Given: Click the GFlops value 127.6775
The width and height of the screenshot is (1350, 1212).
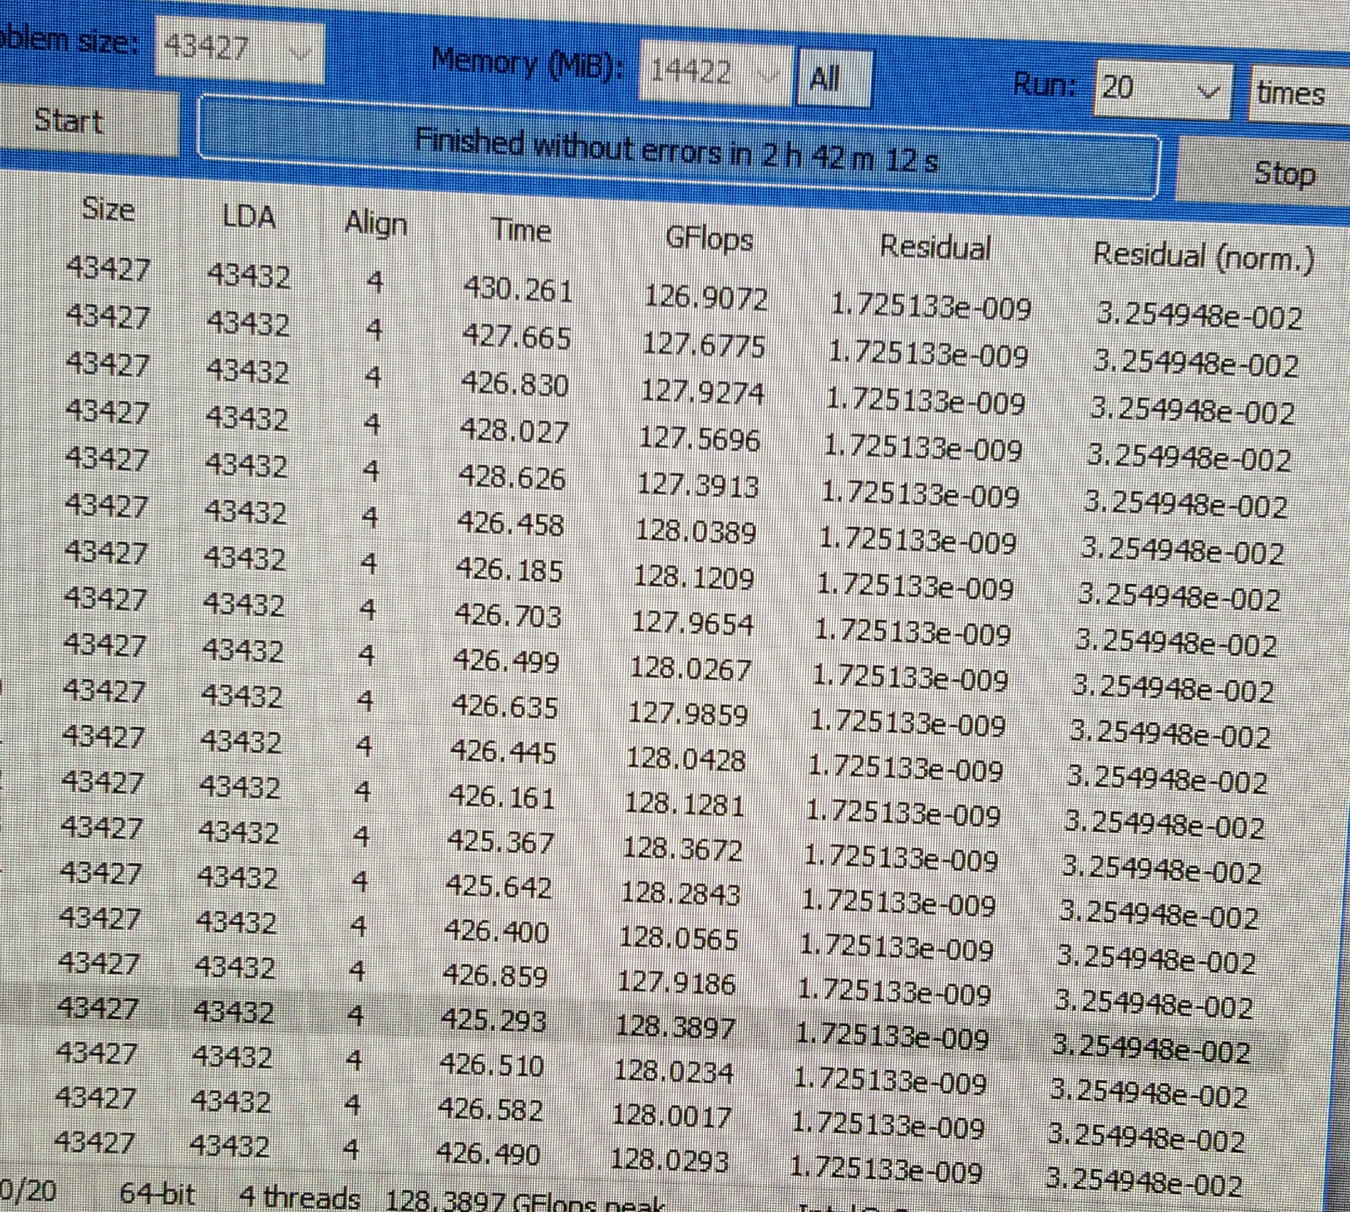Looking at the screenshot, I should point(704,345).
